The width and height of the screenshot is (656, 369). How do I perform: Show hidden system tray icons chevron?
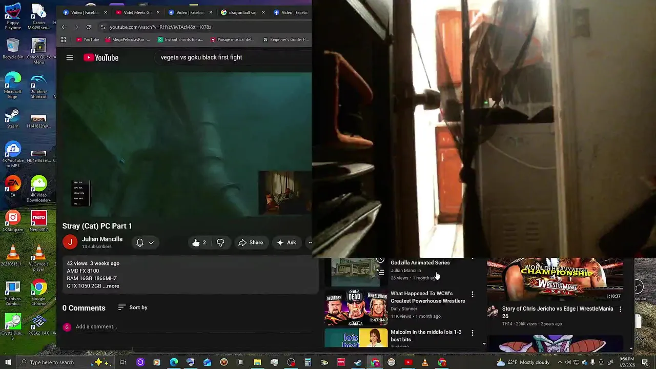tap(561, 362)
